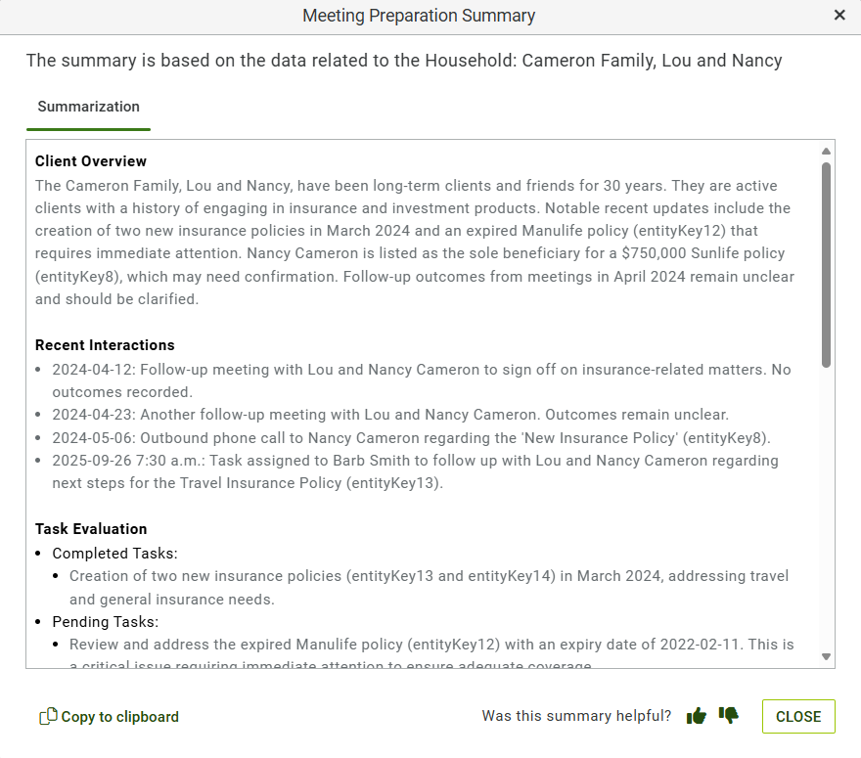The height and width of the screenshot is (758, 861).
Task: Dismiss dialog using the top-right X icon
Action: 839,16
